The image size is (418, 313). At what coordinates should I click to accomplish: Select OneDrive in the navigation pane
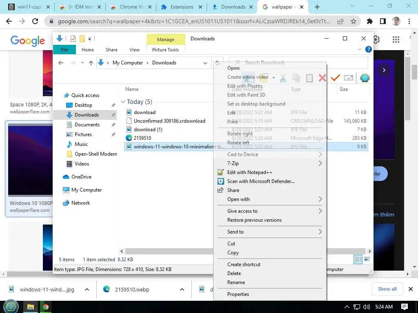(x=81, y=177)
